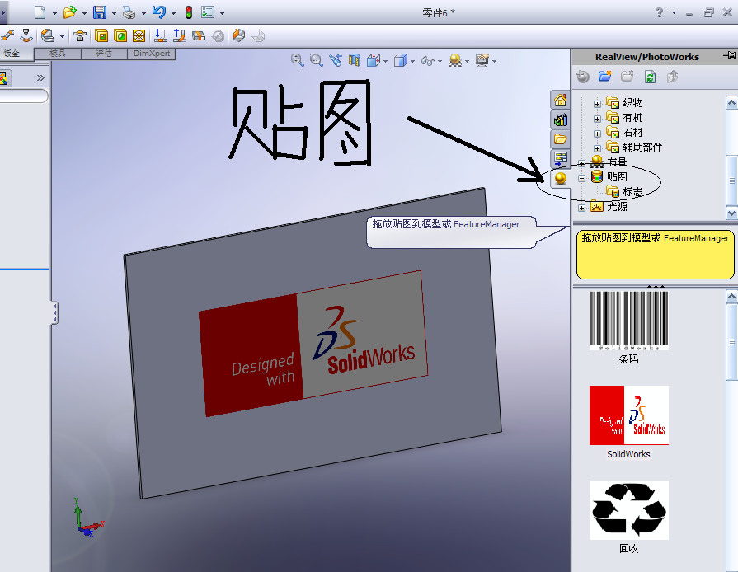Click the Previous View icon

pyautogui.click(x=336, y=60)
